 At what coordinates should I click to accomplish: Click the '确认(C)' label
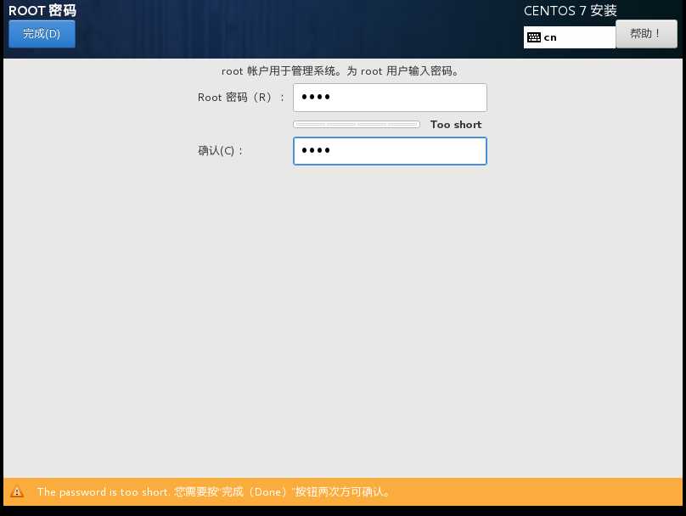pos(220,151)
